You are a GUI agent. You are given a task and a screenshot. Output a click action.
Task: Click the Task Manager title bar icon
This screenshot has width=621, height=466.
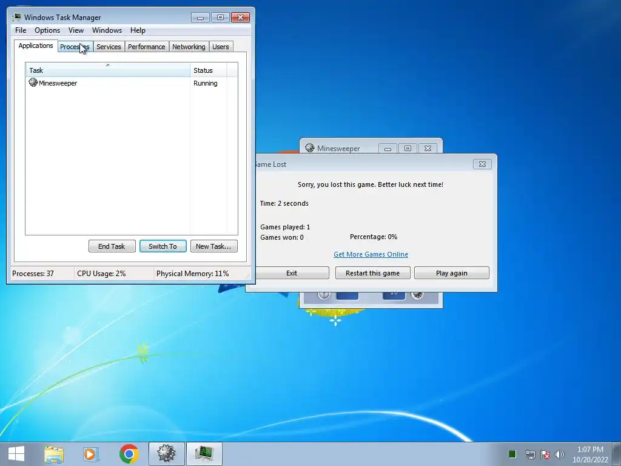[16, 17]
